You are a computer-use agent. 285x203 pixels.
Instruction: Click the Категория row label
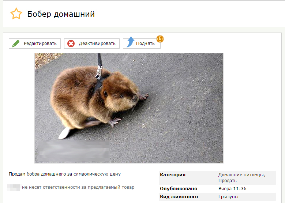(x=173, y=175)
